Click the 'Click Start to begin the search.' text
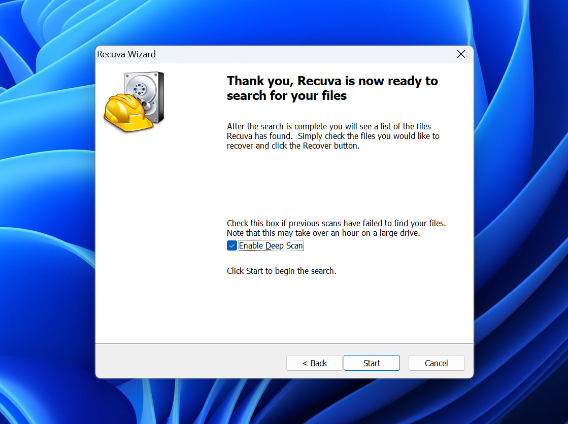 click(282, 271)
